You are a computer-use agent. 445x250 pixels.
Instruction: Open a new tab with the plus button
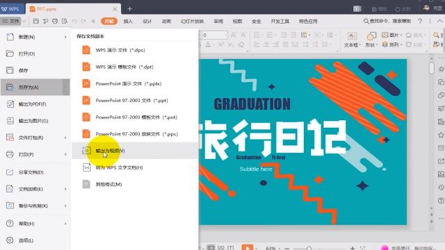click(130, 9)
